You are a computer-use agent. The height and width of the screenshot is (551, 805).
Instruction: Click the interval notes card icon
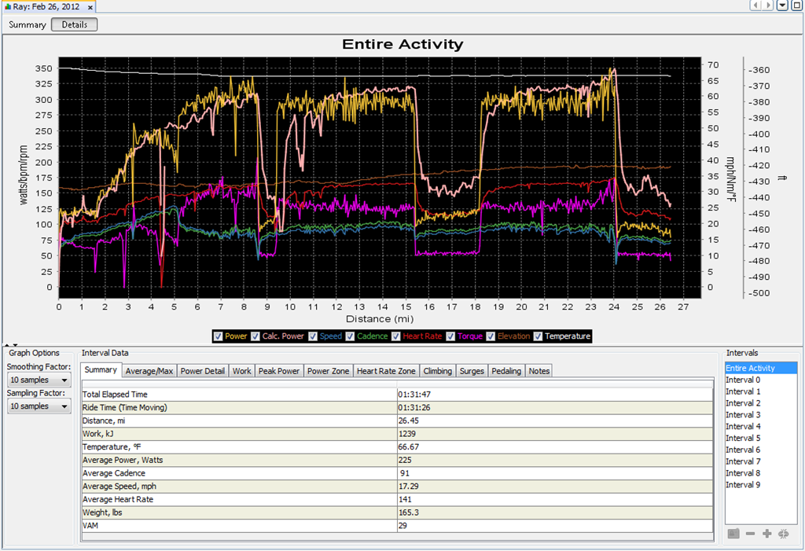(x=733, y=534)
